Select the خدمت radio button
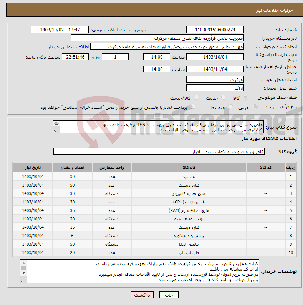 click(x=224, y=97)
